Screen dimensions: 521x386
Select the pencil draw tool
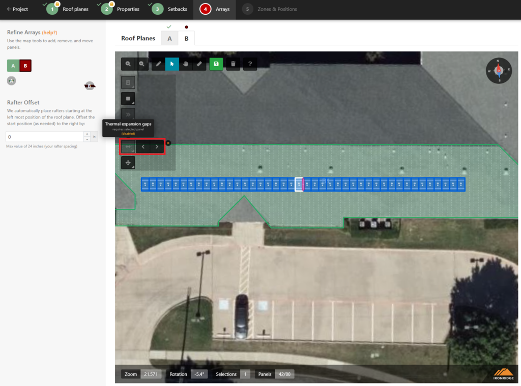(159, 64)
